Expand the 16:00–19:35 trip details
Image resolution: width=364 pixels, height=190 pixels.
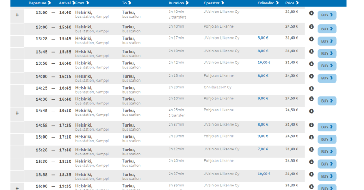pos(17,187)
